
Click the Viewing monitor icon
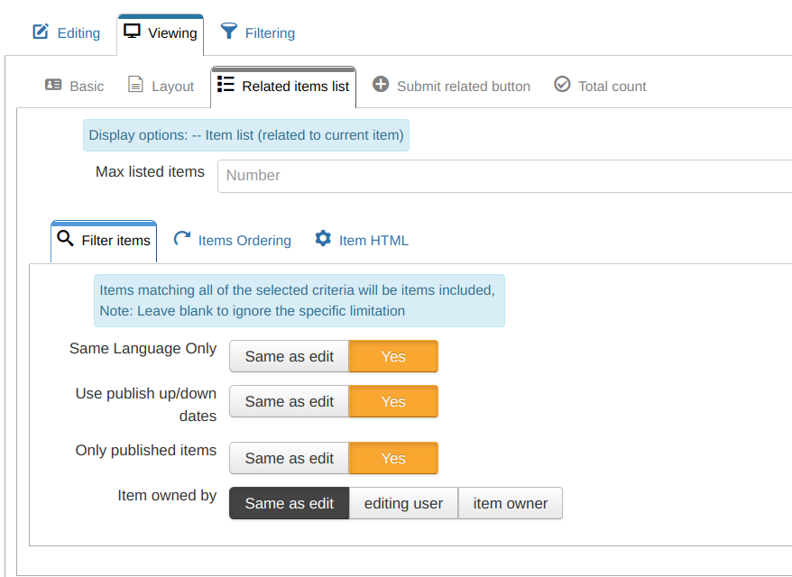point(132,32)
